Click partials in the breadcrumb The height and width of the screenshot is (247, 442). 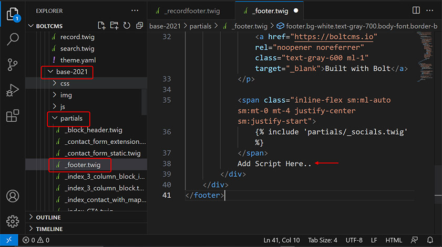point(200,26)
